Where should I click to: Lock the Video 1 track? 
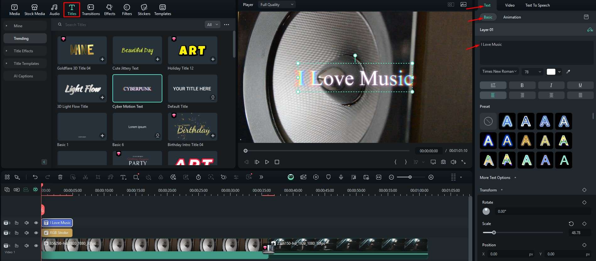click(17, 246)
